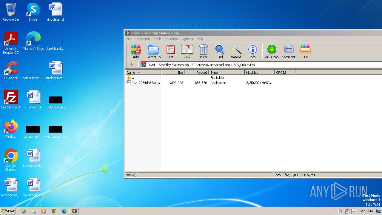Open the Comment toolbar icon
Image resolution: width=382 pixels, height=215 pixels.
click(289, 52)
